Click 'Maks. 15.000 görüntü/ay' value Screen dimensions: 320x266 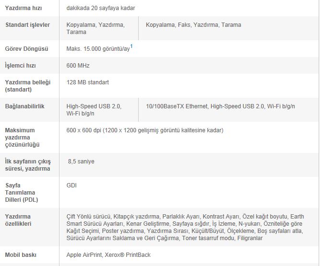point(98,49)
